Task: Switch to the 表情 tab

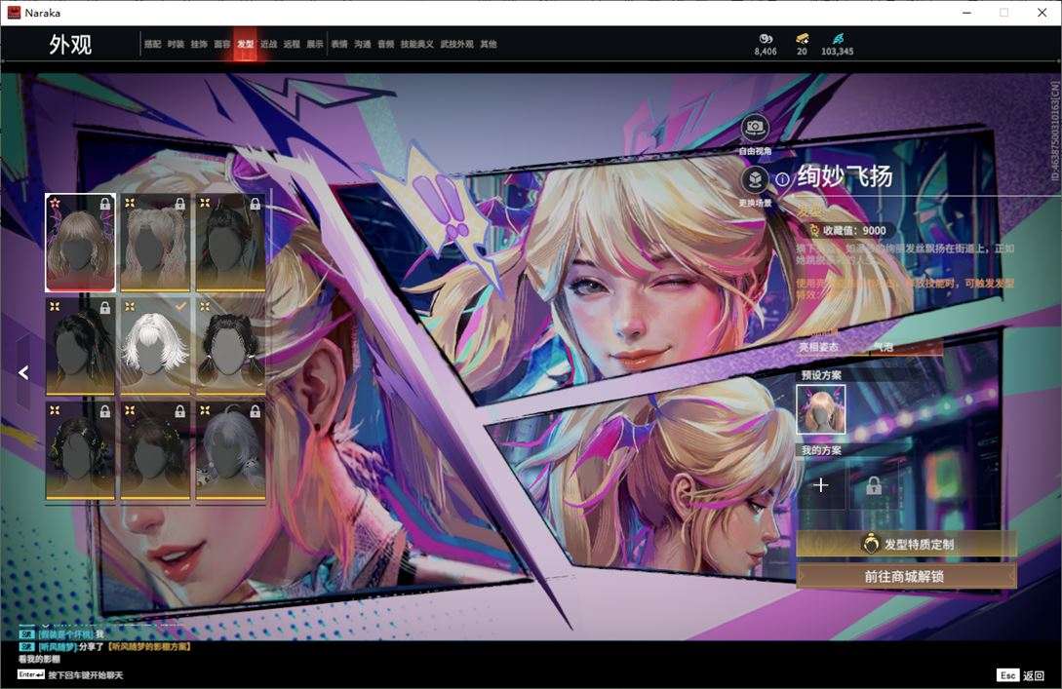Action: point(339,44)
